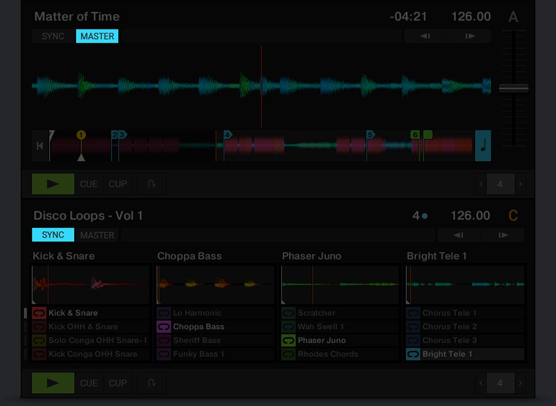This screenshot has height=406, width=556.
Task: Nudge tempo forward on Deck C
Action: pyautogui.click(x=503, y=235)
